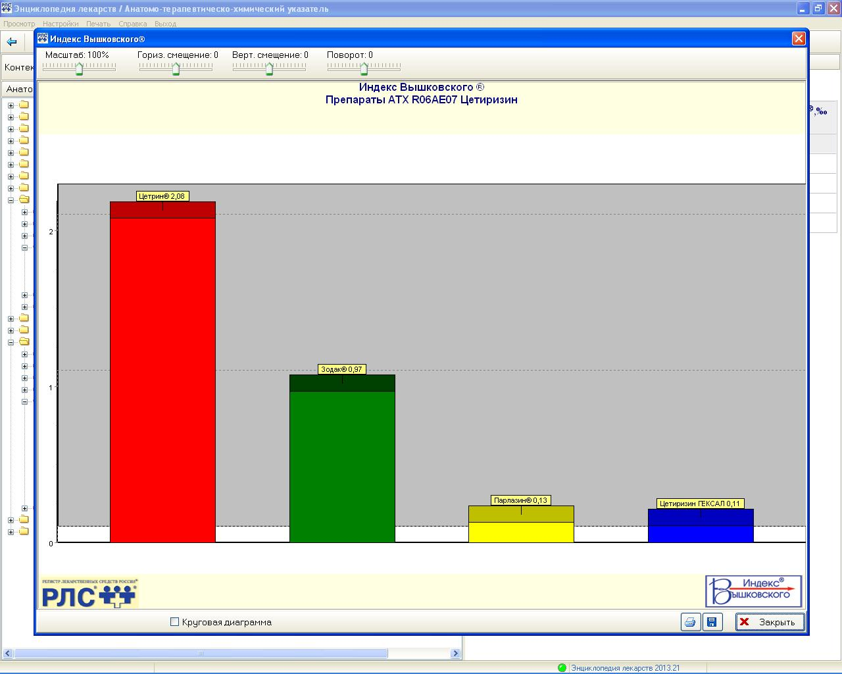This screenshot has width=842, height=674.
Task: Click the green status indicator in the status bar
Action: 562,667
